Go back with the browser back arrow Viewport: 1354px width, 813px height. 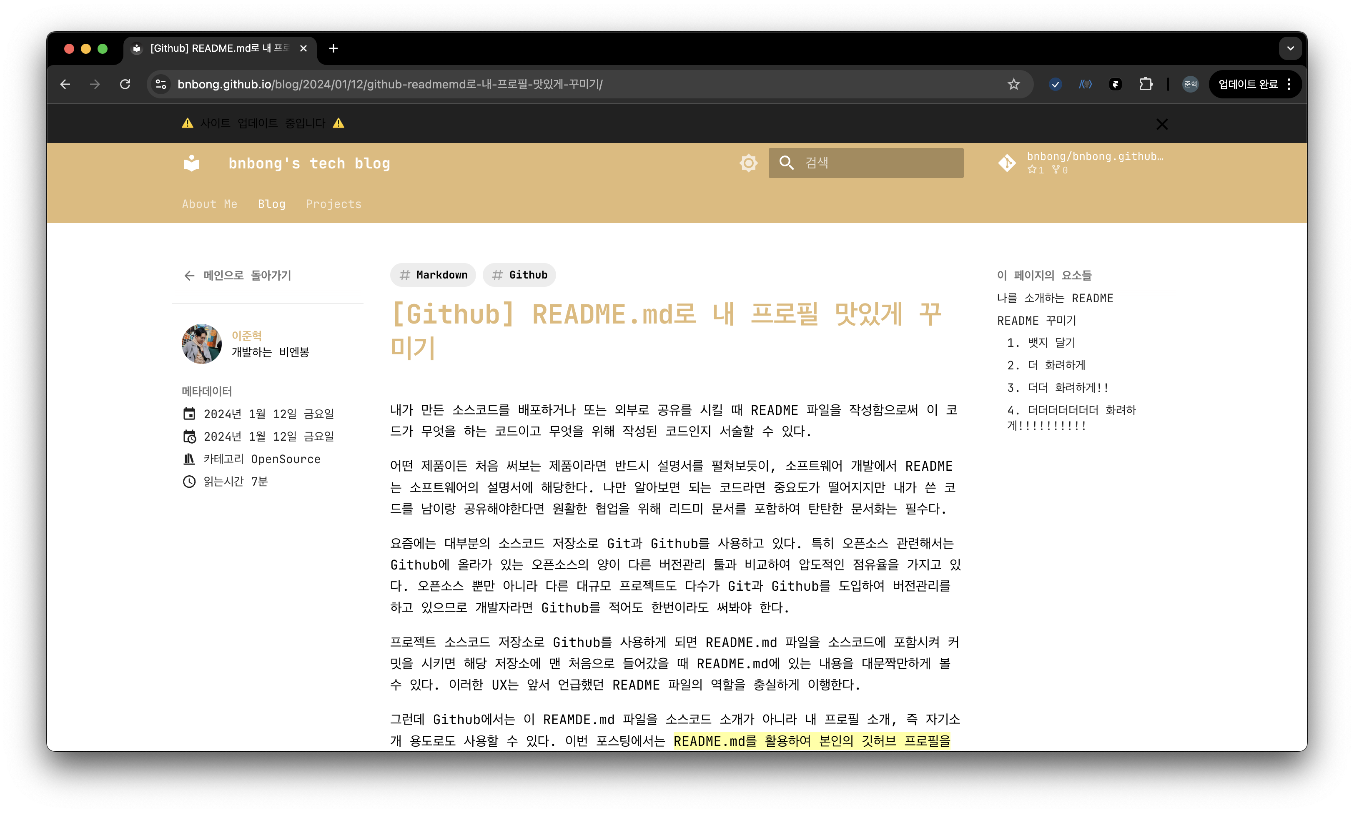[66, 84]
